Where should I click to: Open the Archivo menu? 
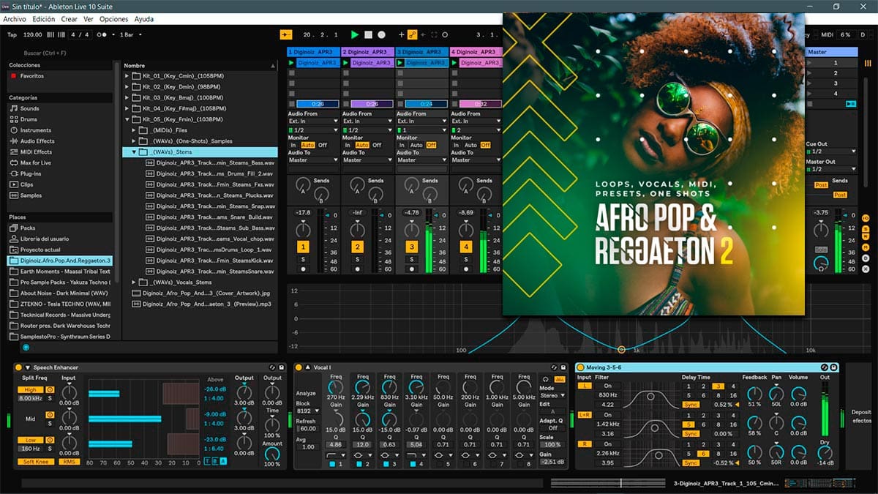tap(15, 19)
